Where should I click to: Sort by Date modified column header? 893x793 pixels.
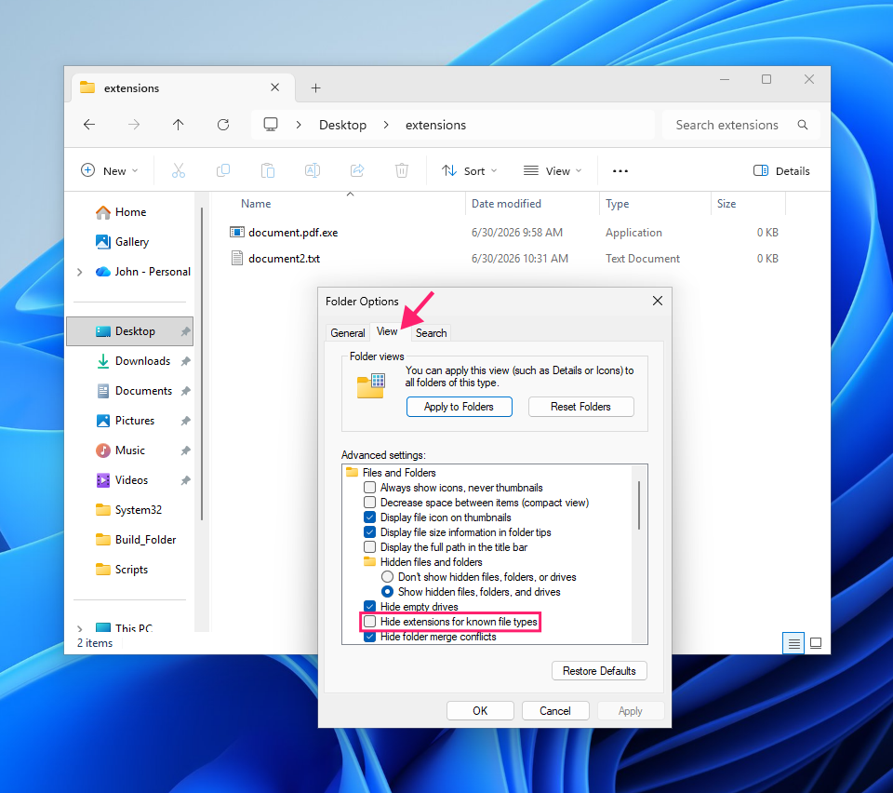[506, 204]
